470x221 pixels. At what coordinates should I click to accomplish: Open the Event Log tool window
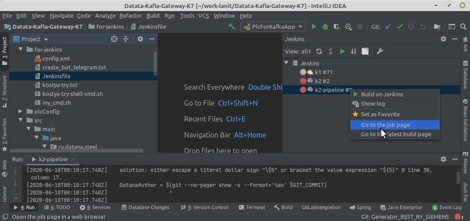coord(447,207)
